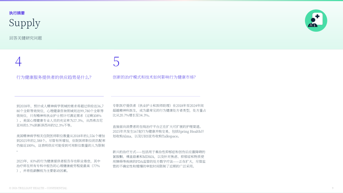Image resolution: width=343 pixels, height=193 pixels.
Task: Click the page number 9
Action: (x=333, y=188)
